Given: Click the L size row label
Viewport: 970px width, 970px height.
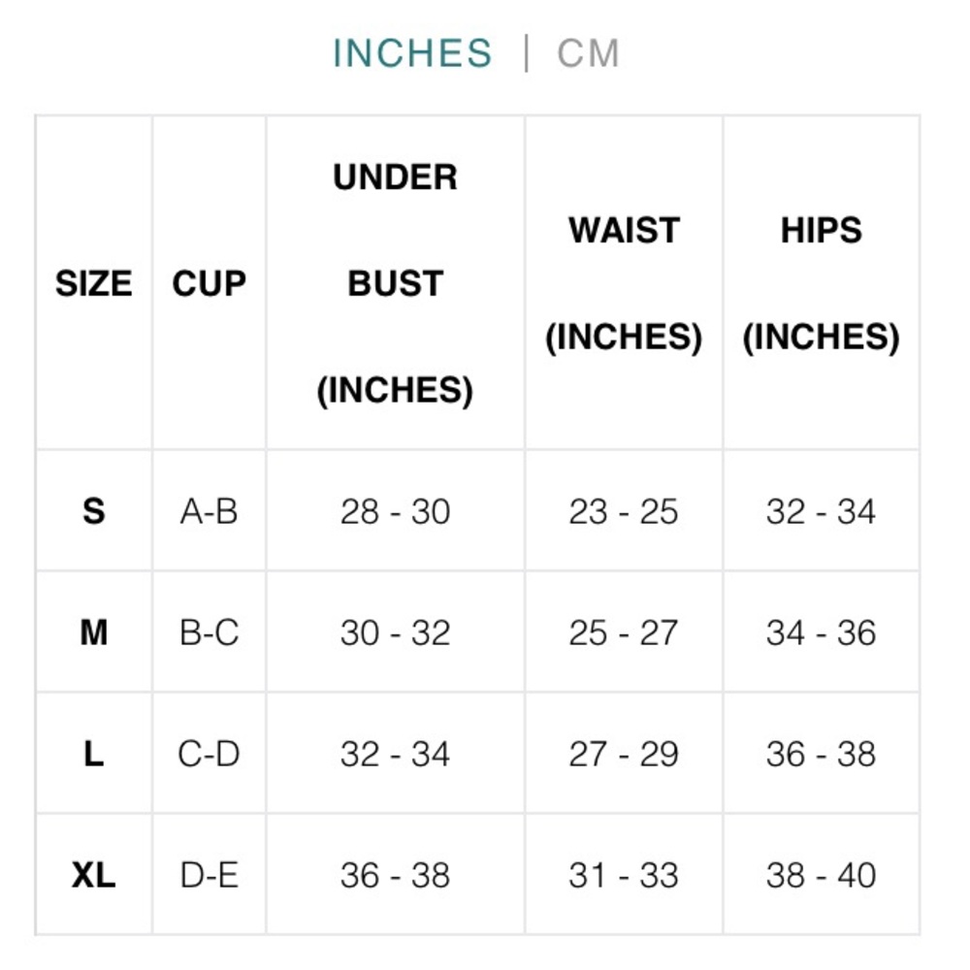Looking at the screenshot, I should pyautogui.click(x=94, y=754).
